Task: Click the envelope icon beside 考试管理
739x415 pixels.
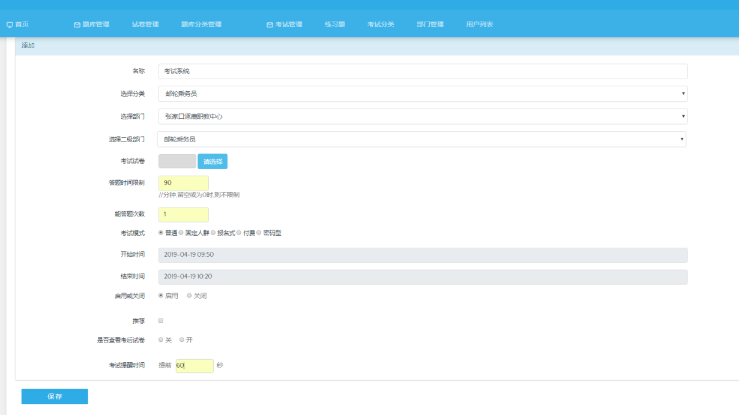Action: coord(270,25)
